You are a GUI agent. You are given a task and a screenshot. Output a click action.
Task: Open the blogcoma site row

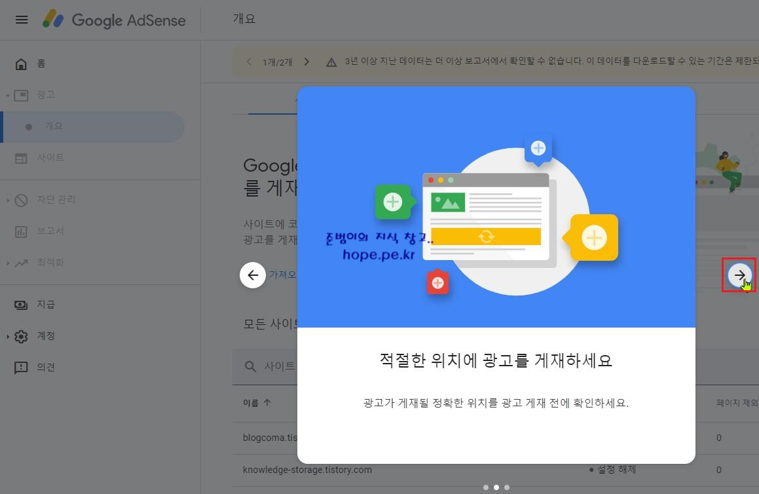click(x=270, y=438)
